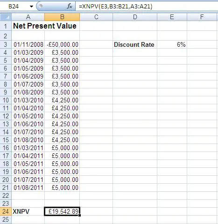
Task: Select the XNPV result £19,542.89 cell
Action: pyautogui.click(x=62, y=211)
